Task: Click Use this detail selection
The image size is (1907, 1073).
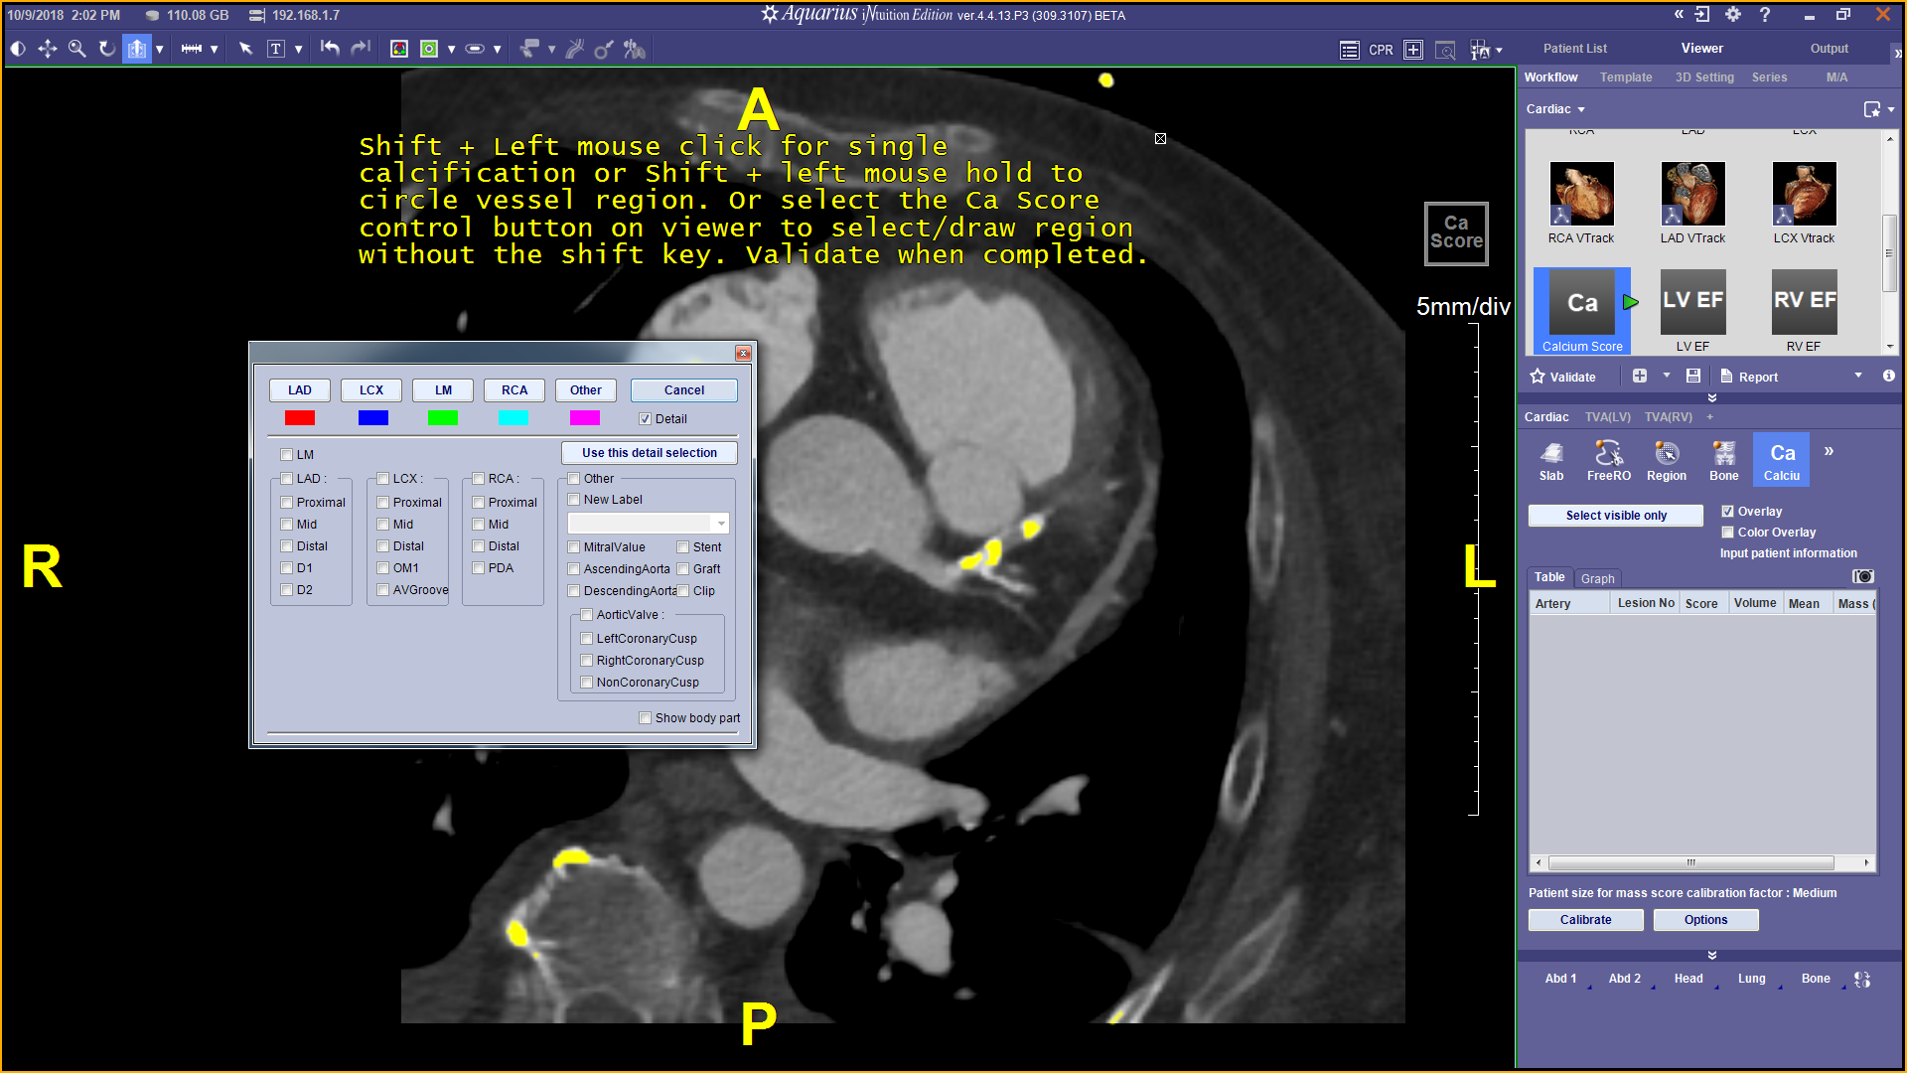Action: 650,453
